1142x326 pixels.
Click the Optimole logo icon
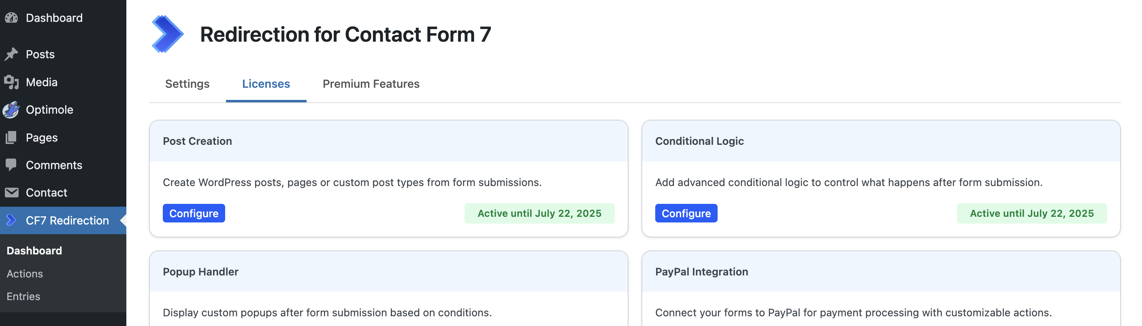[x=11, y=109]
